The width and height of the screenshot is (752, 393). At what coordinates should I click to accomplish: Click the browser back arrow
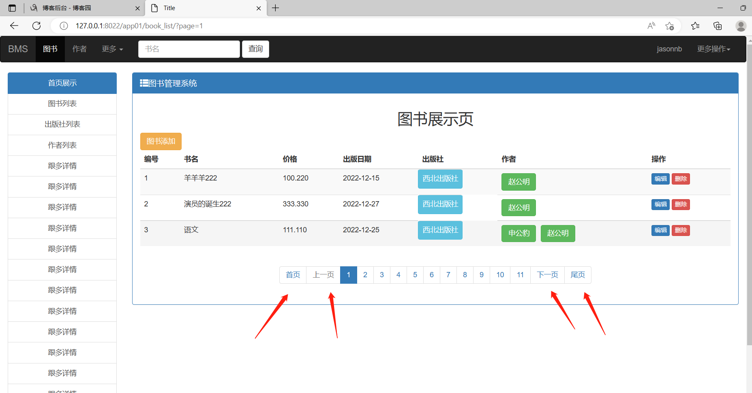[14, 26]
